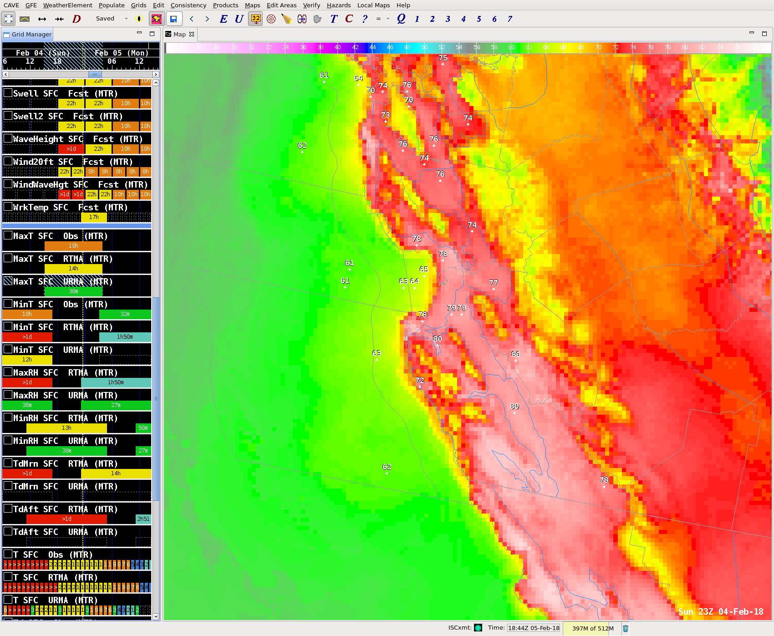This screenshot has height=636, width=774.
Task: Open the Consistency menu
Action: (x=188, y=5)
